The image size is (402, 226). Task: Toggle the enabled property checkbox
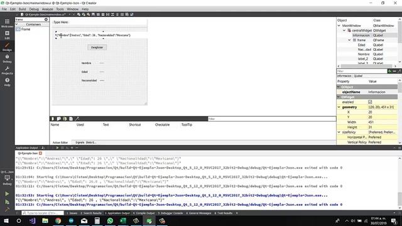(x=370, y=102)
